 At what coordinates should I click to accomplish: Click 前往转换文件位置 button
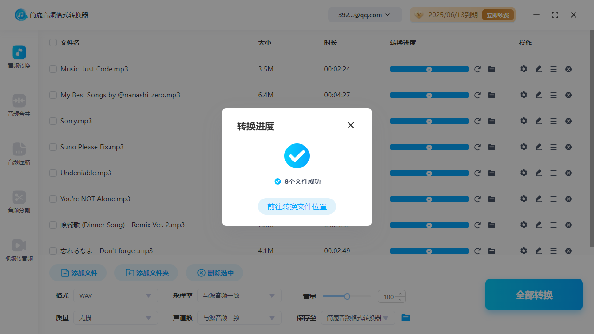tap(297, 206)
